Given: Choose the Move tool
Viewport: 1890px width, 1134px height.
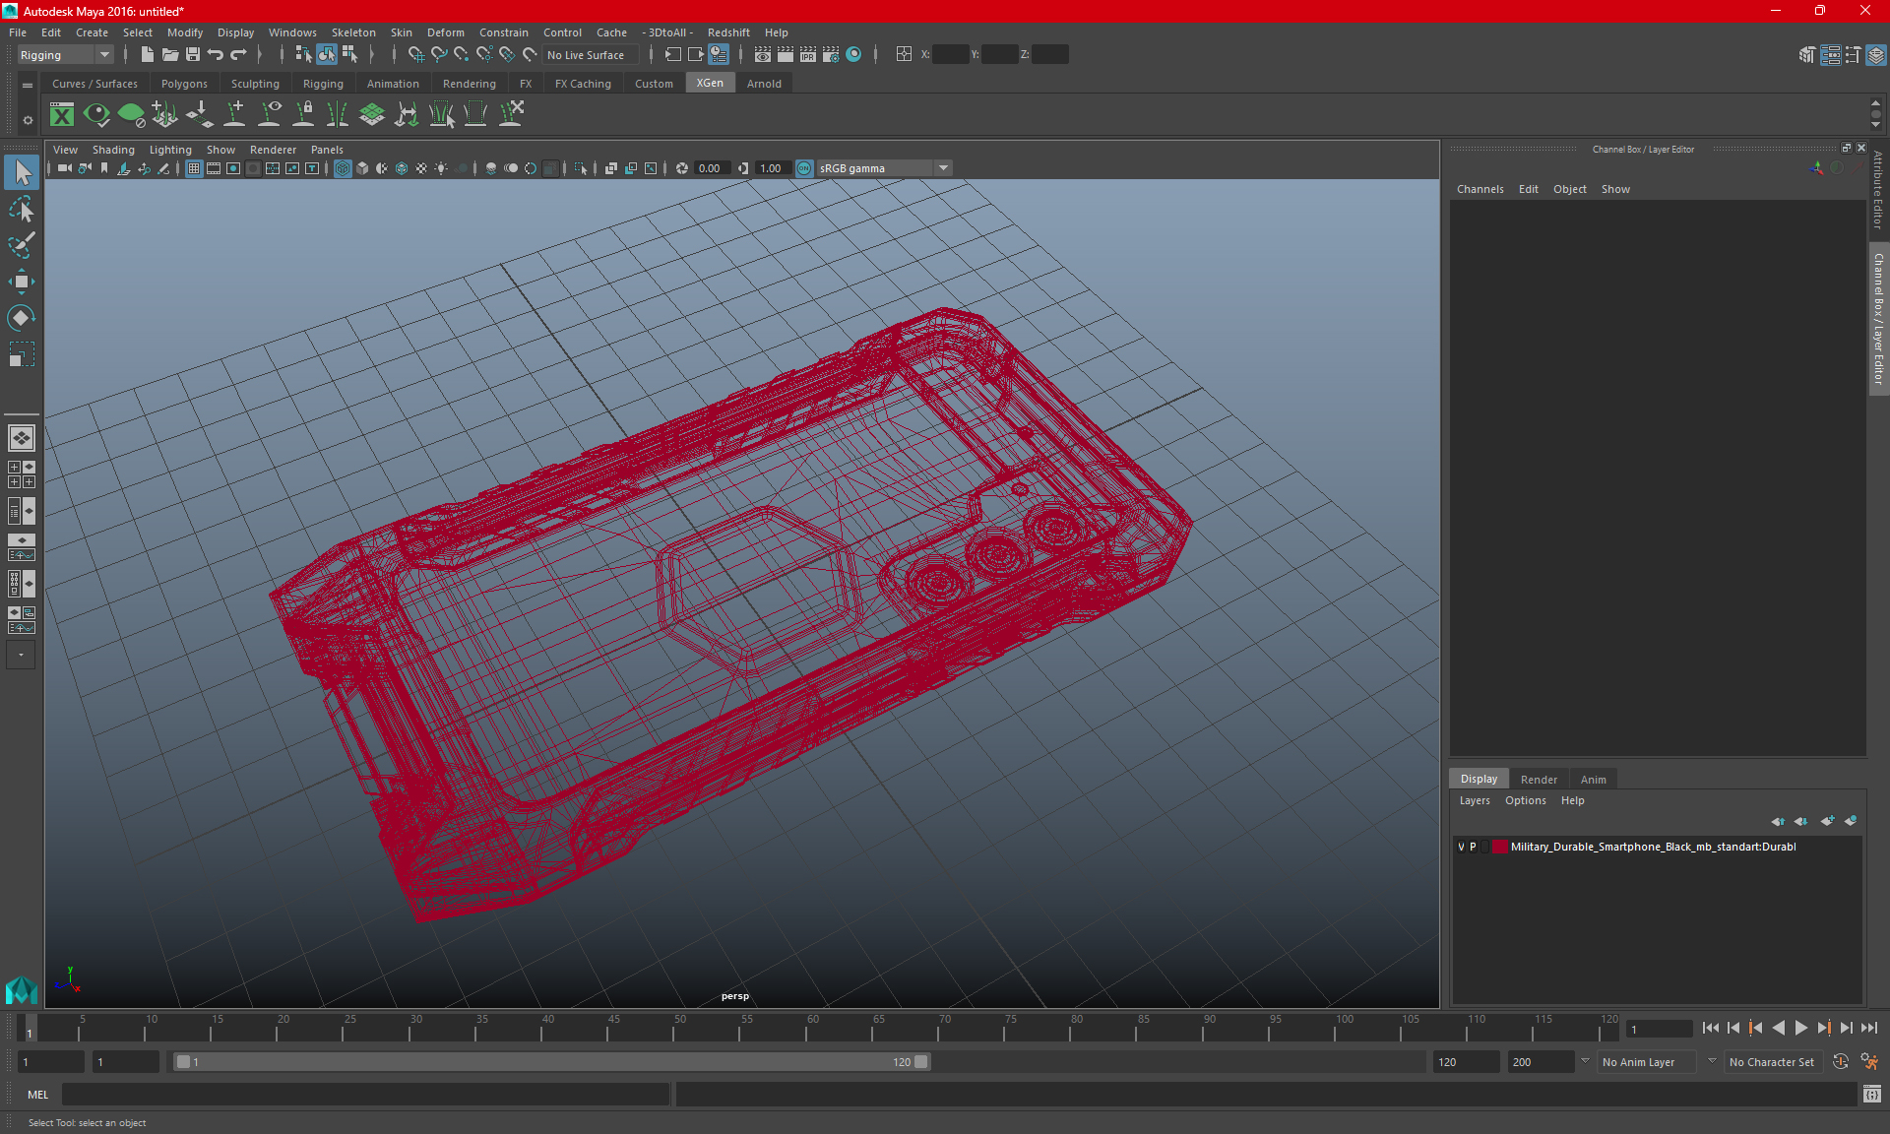Looking at the screenshot, I should click(x=21, y=282).
